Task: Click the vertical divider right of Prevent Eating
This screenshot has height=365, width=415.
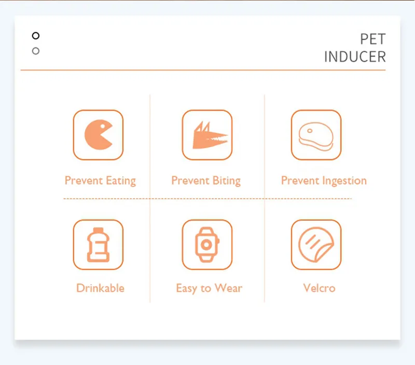Action: pos(150,199)
